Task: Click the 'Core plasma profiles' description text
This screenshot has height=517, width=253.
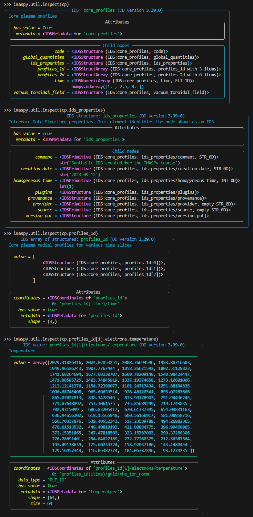Action: point(33,16)
